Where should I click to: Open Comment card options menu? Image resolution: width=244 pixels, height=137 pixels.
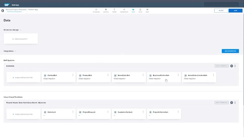[x=73, y=112]
